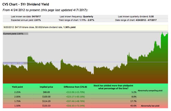Viewport: 171px width, 111px height.
Task: Click the 'Yield point' column header
Action: (17, 87)
